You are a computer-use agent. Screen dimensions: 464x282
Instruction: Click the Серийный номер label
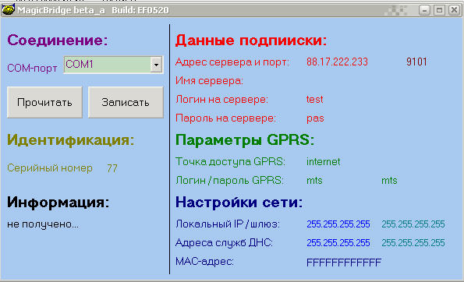click(x=50, y=168)
